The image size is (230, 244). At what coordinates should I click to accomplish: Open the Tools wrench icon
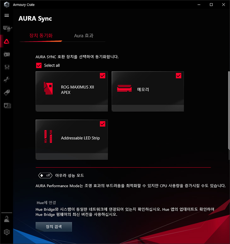click(x=7, y=79)
